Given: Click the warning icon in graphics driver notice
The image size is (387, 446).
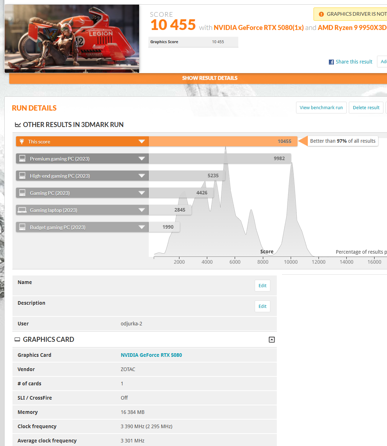Looking at the screenshot, I should 321,14.
